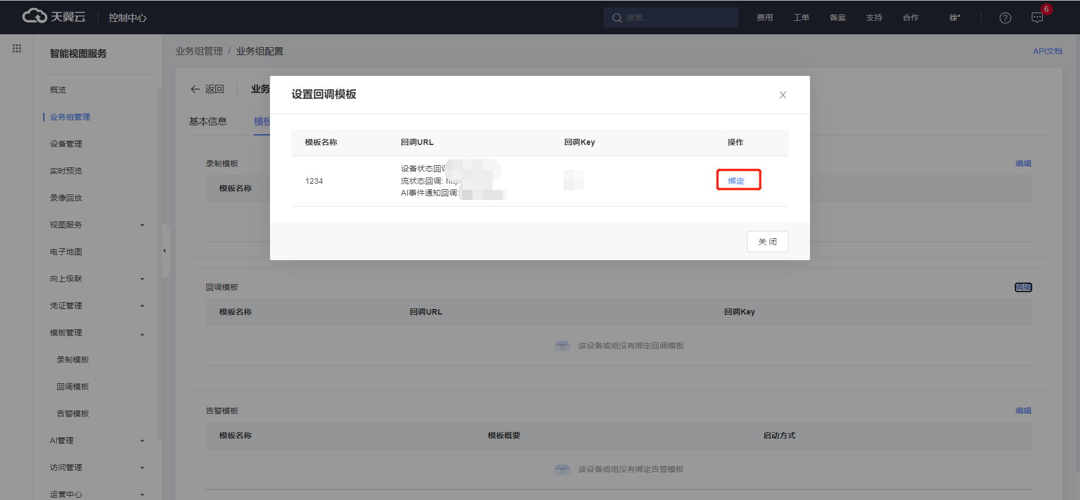Switch to the 基本信息 tab

(x=208, y=121)
